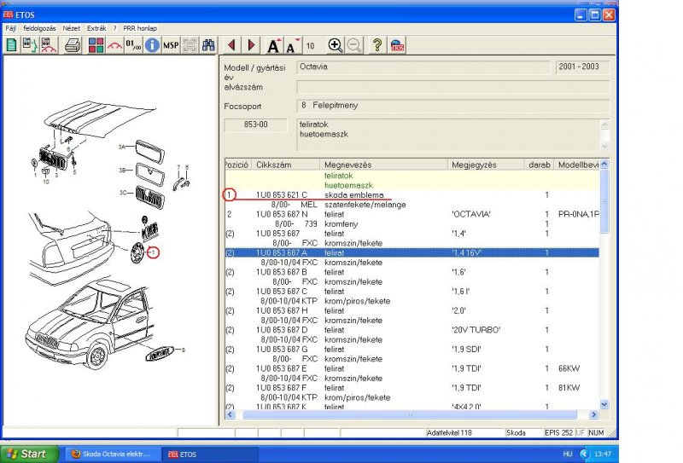Click the greyed-out frame icon
The image size is (683, 463).
pyautogui.click(x=190, y=45)
